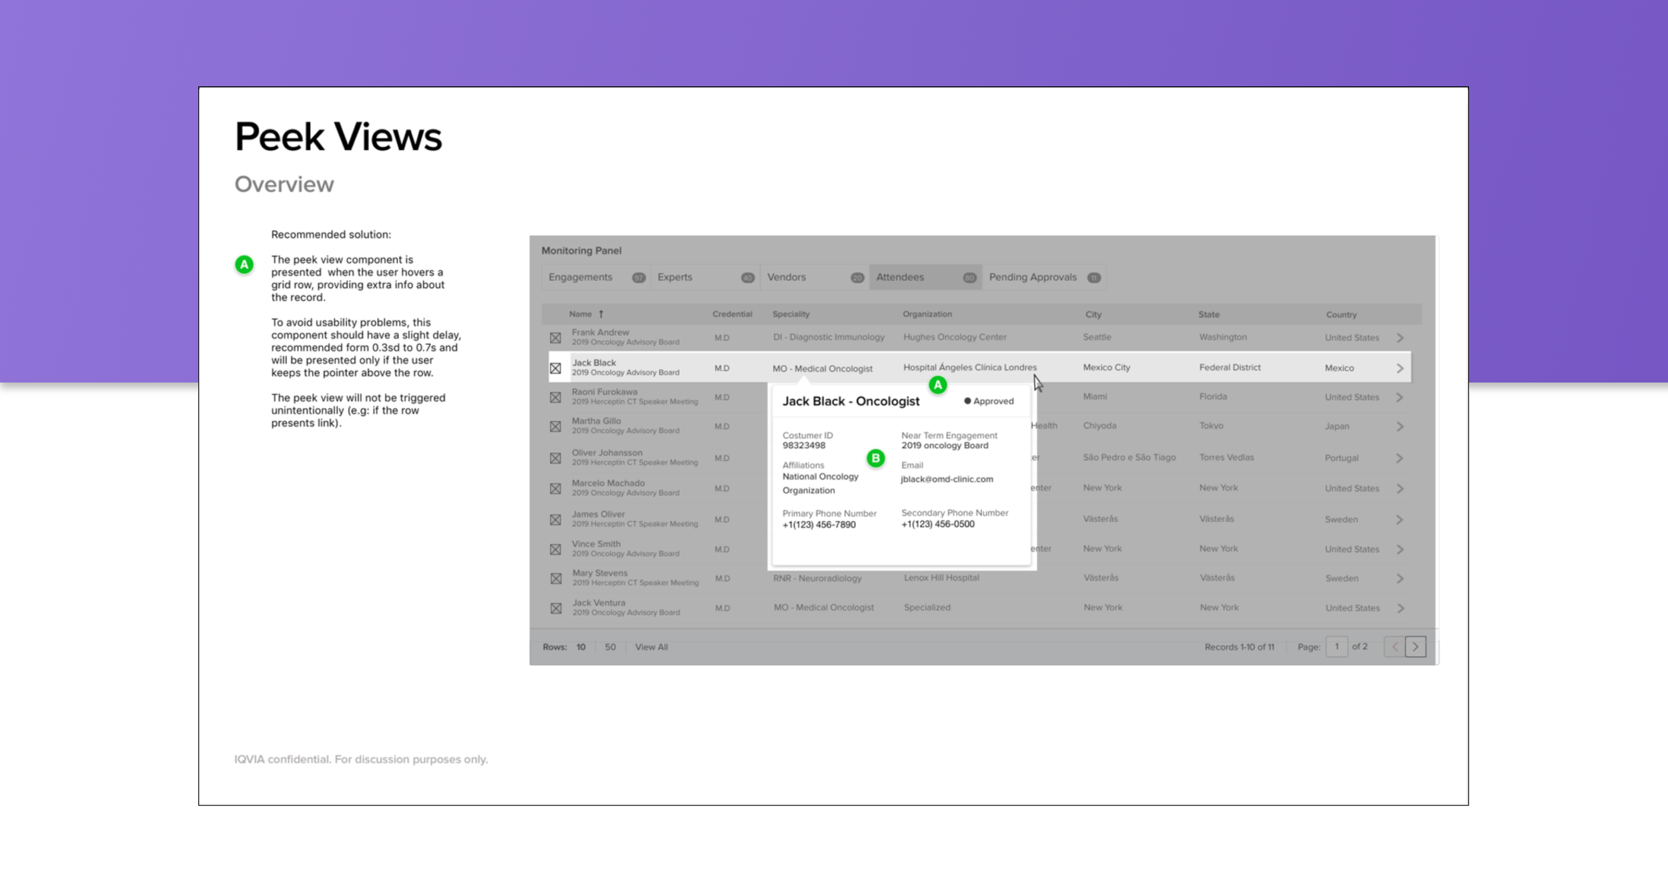Check the Jack Ventura row checkbox
Viewport: 1668px width, 892px height.
pos(555,608)
